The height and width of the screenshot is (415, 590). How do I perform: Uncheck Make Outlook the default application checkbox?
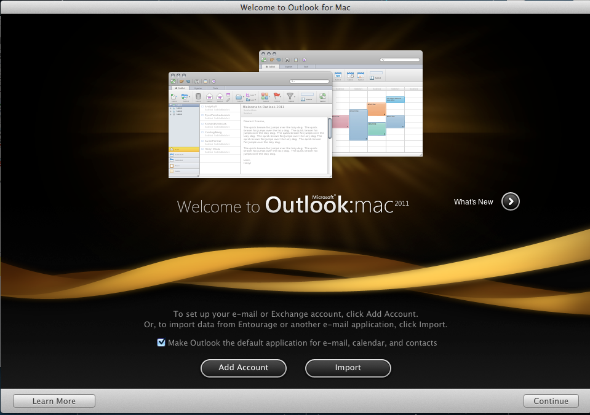(161, 343)
